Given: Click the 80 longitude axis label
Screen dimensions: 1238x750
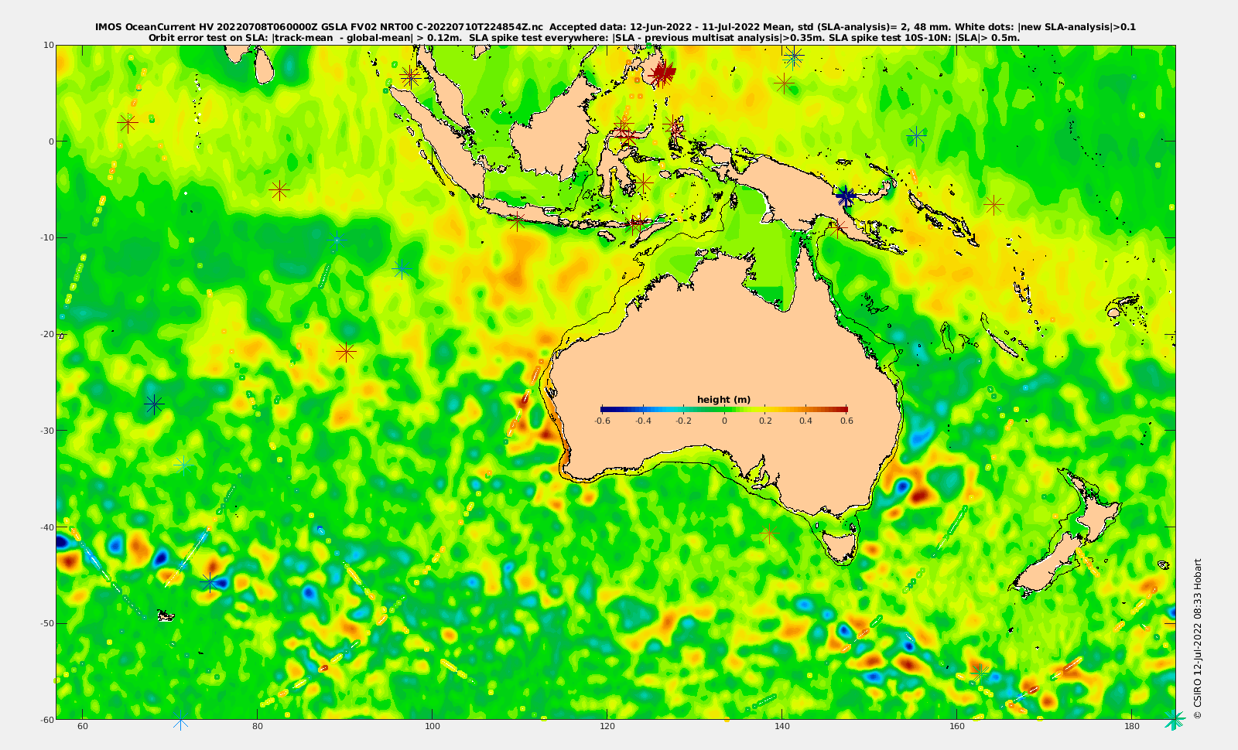Looking at the screenshot, I should (x=258, y=726).
